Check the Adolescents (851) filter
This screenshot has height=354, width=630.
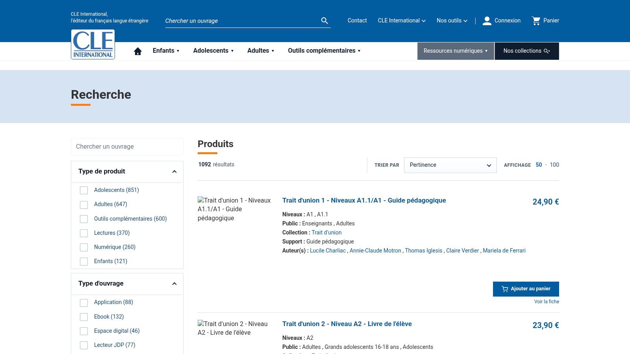tap(84, 190)
